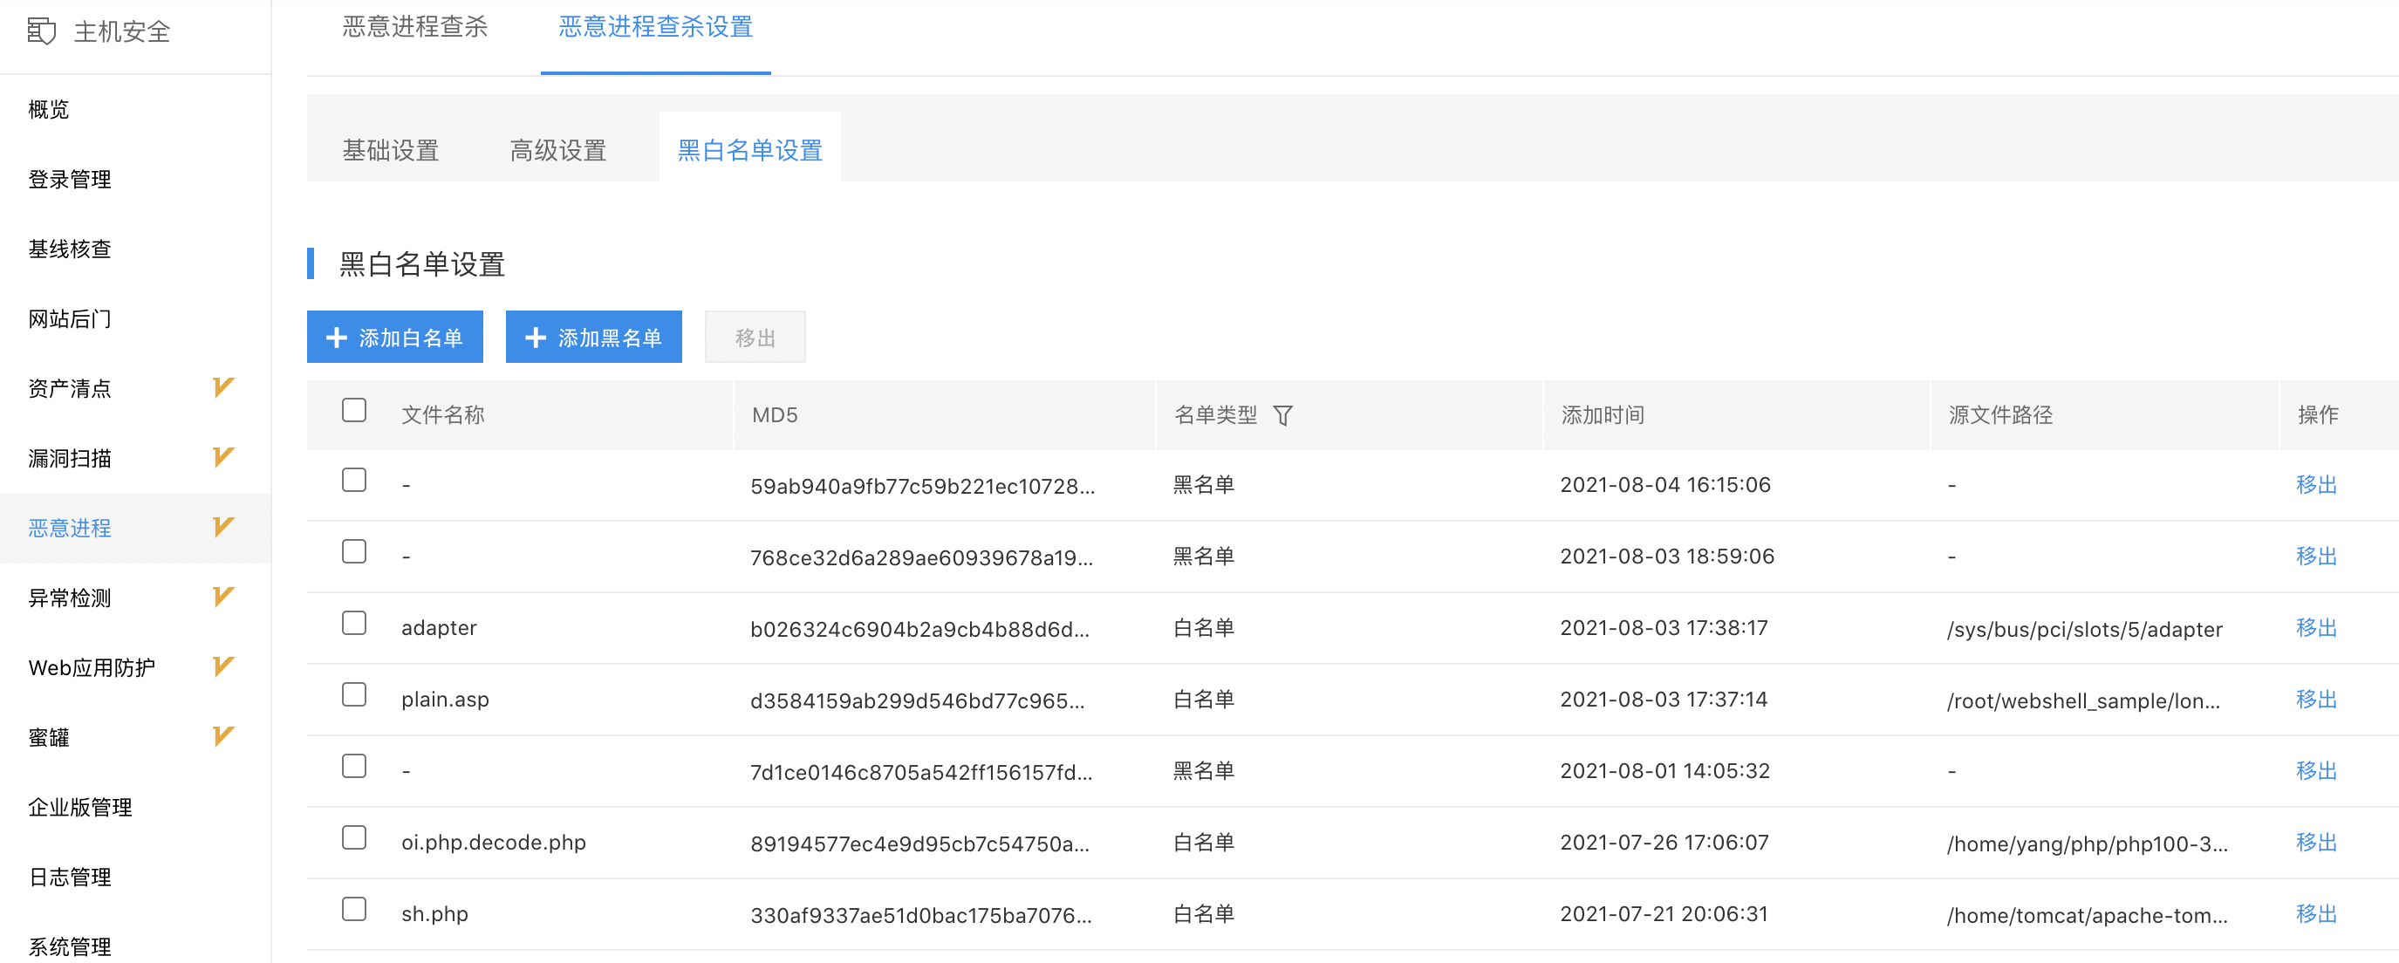Viewport: 2399px width, 963px height.
Task: Tick the plain.asp row checkbox
Action: click(x=354, y=695)
